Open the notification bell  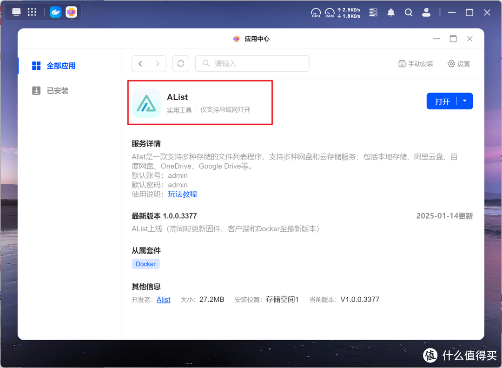pyautogui.click(x=391, y=13)
